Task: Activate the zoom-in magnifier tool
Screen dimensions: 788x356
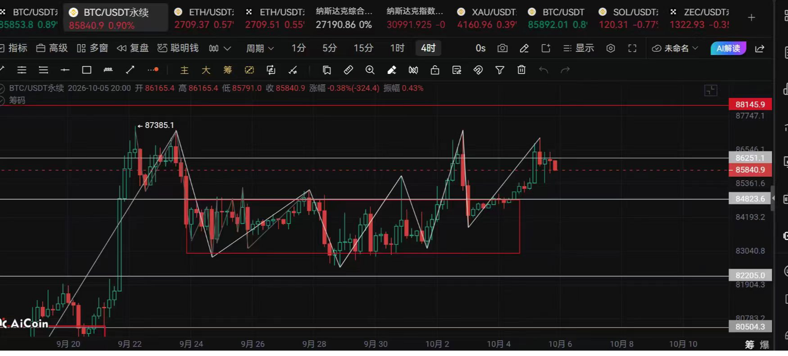Action: tap(370, 70)
